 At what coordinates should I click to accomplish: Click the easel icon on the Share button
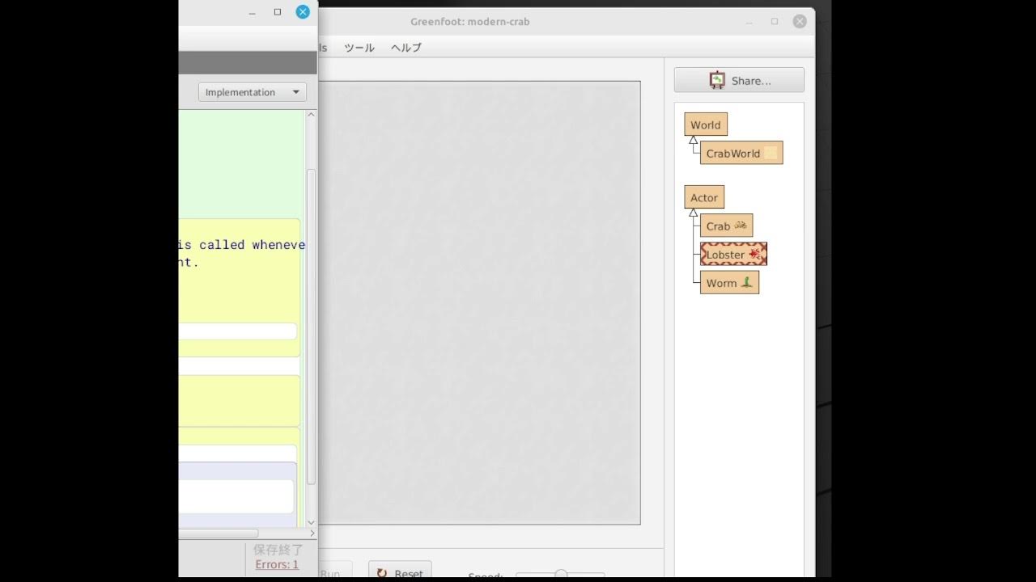tap(716, 79)
